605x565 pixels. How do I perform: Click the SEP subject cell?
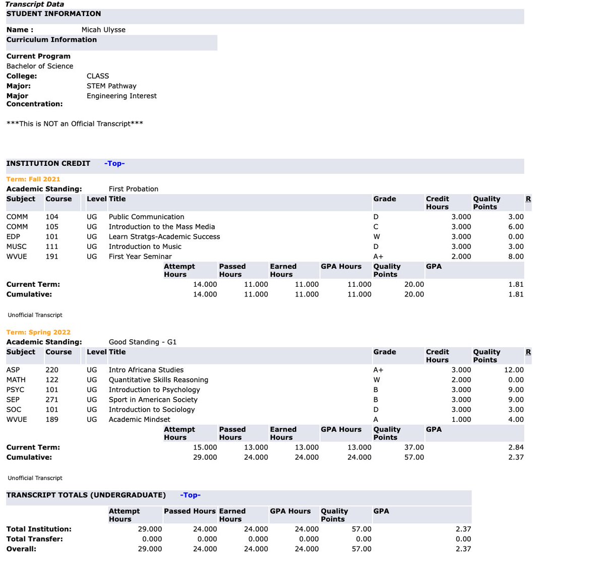pos(13,400)
